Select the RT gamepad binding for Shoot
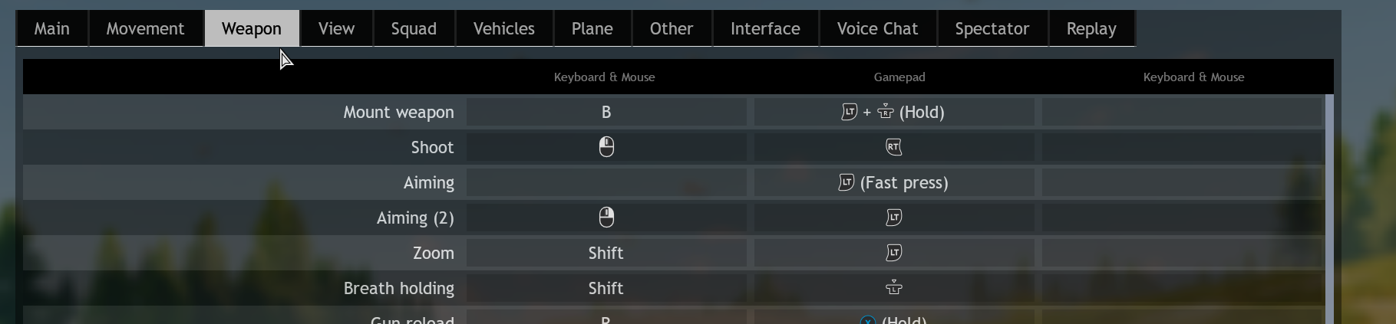The image size is (1396, 324). click(x=893, y=147)
